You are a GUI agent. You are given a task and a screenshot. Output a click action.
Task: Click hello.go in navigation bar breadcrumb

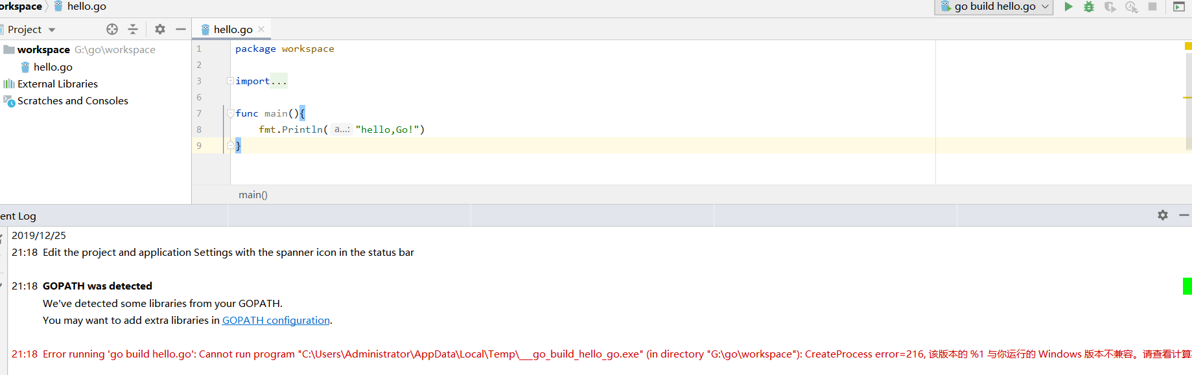(x=86, y=6)
